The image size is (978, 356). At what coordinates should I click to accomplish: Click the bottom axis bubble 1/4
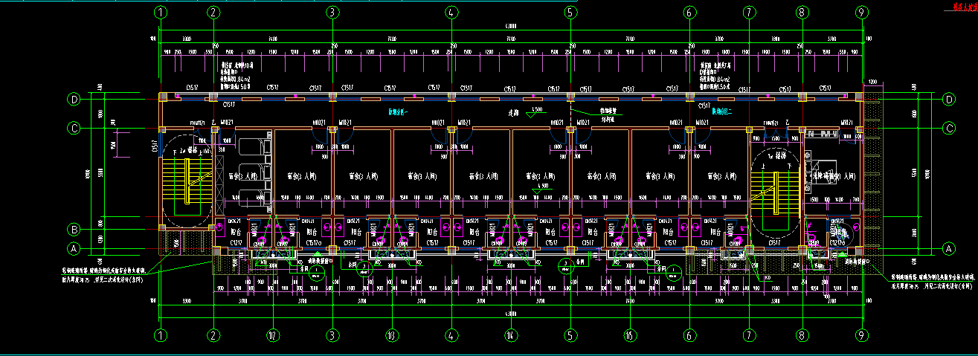pyautogui.click(x=510, y=335)
